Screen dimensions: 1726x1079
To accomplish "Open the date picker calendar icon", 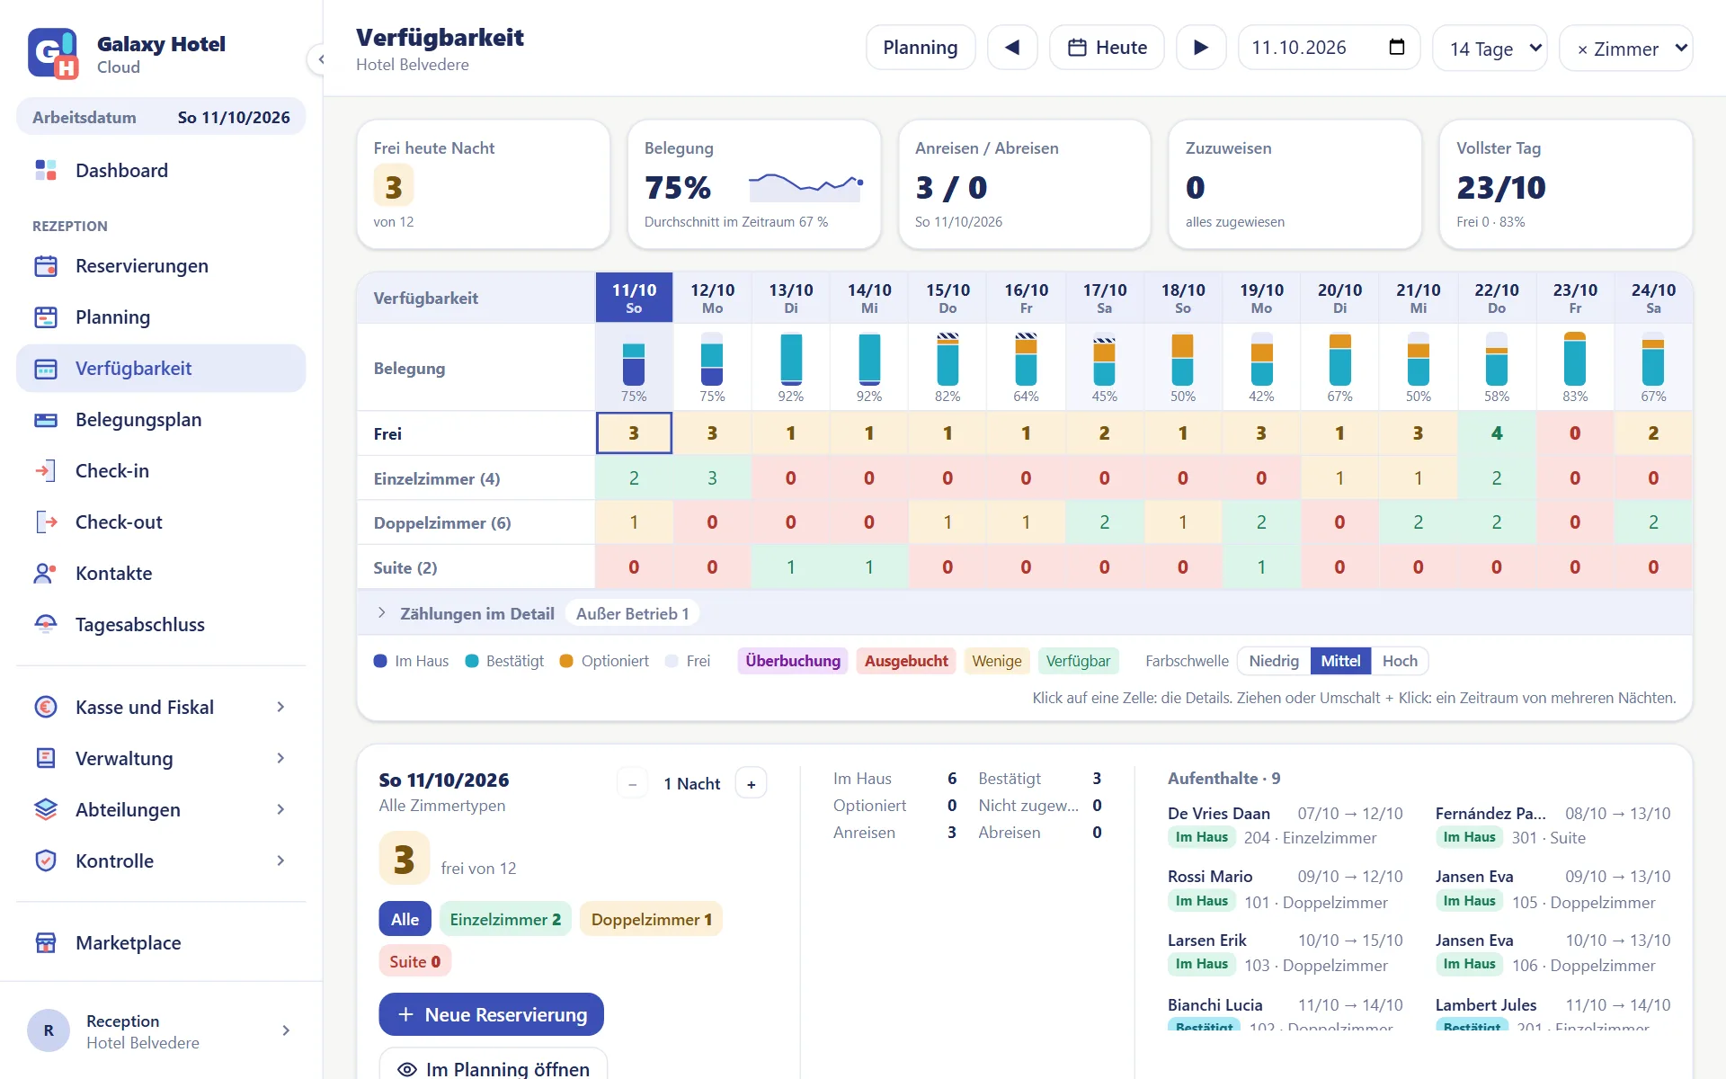I will point(1396,47).
